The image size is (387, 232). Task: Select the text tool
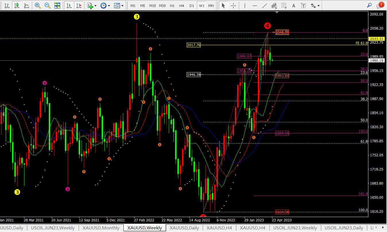[293, 5]
